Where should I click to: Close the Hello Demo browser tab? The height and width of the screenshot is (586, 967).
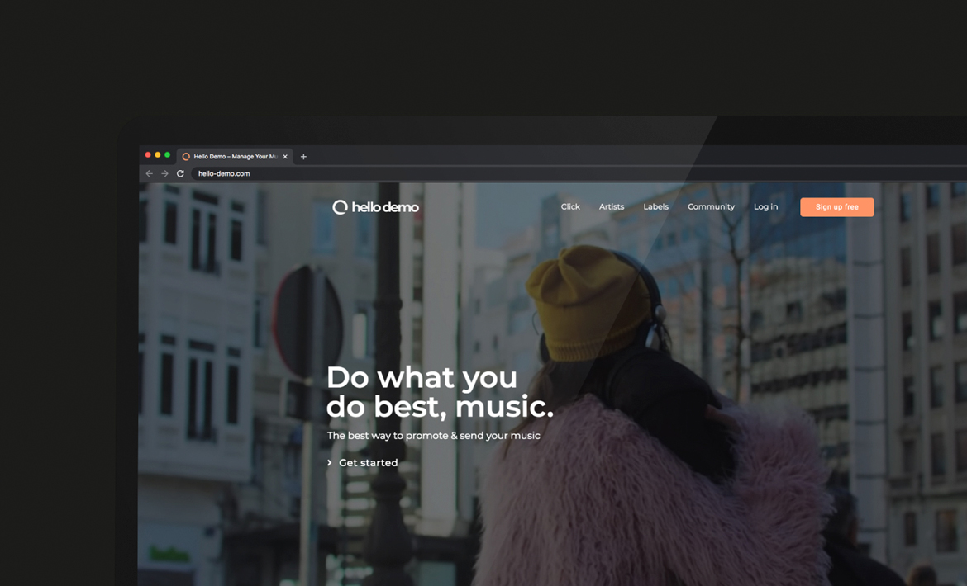click(x=285, y=156)
